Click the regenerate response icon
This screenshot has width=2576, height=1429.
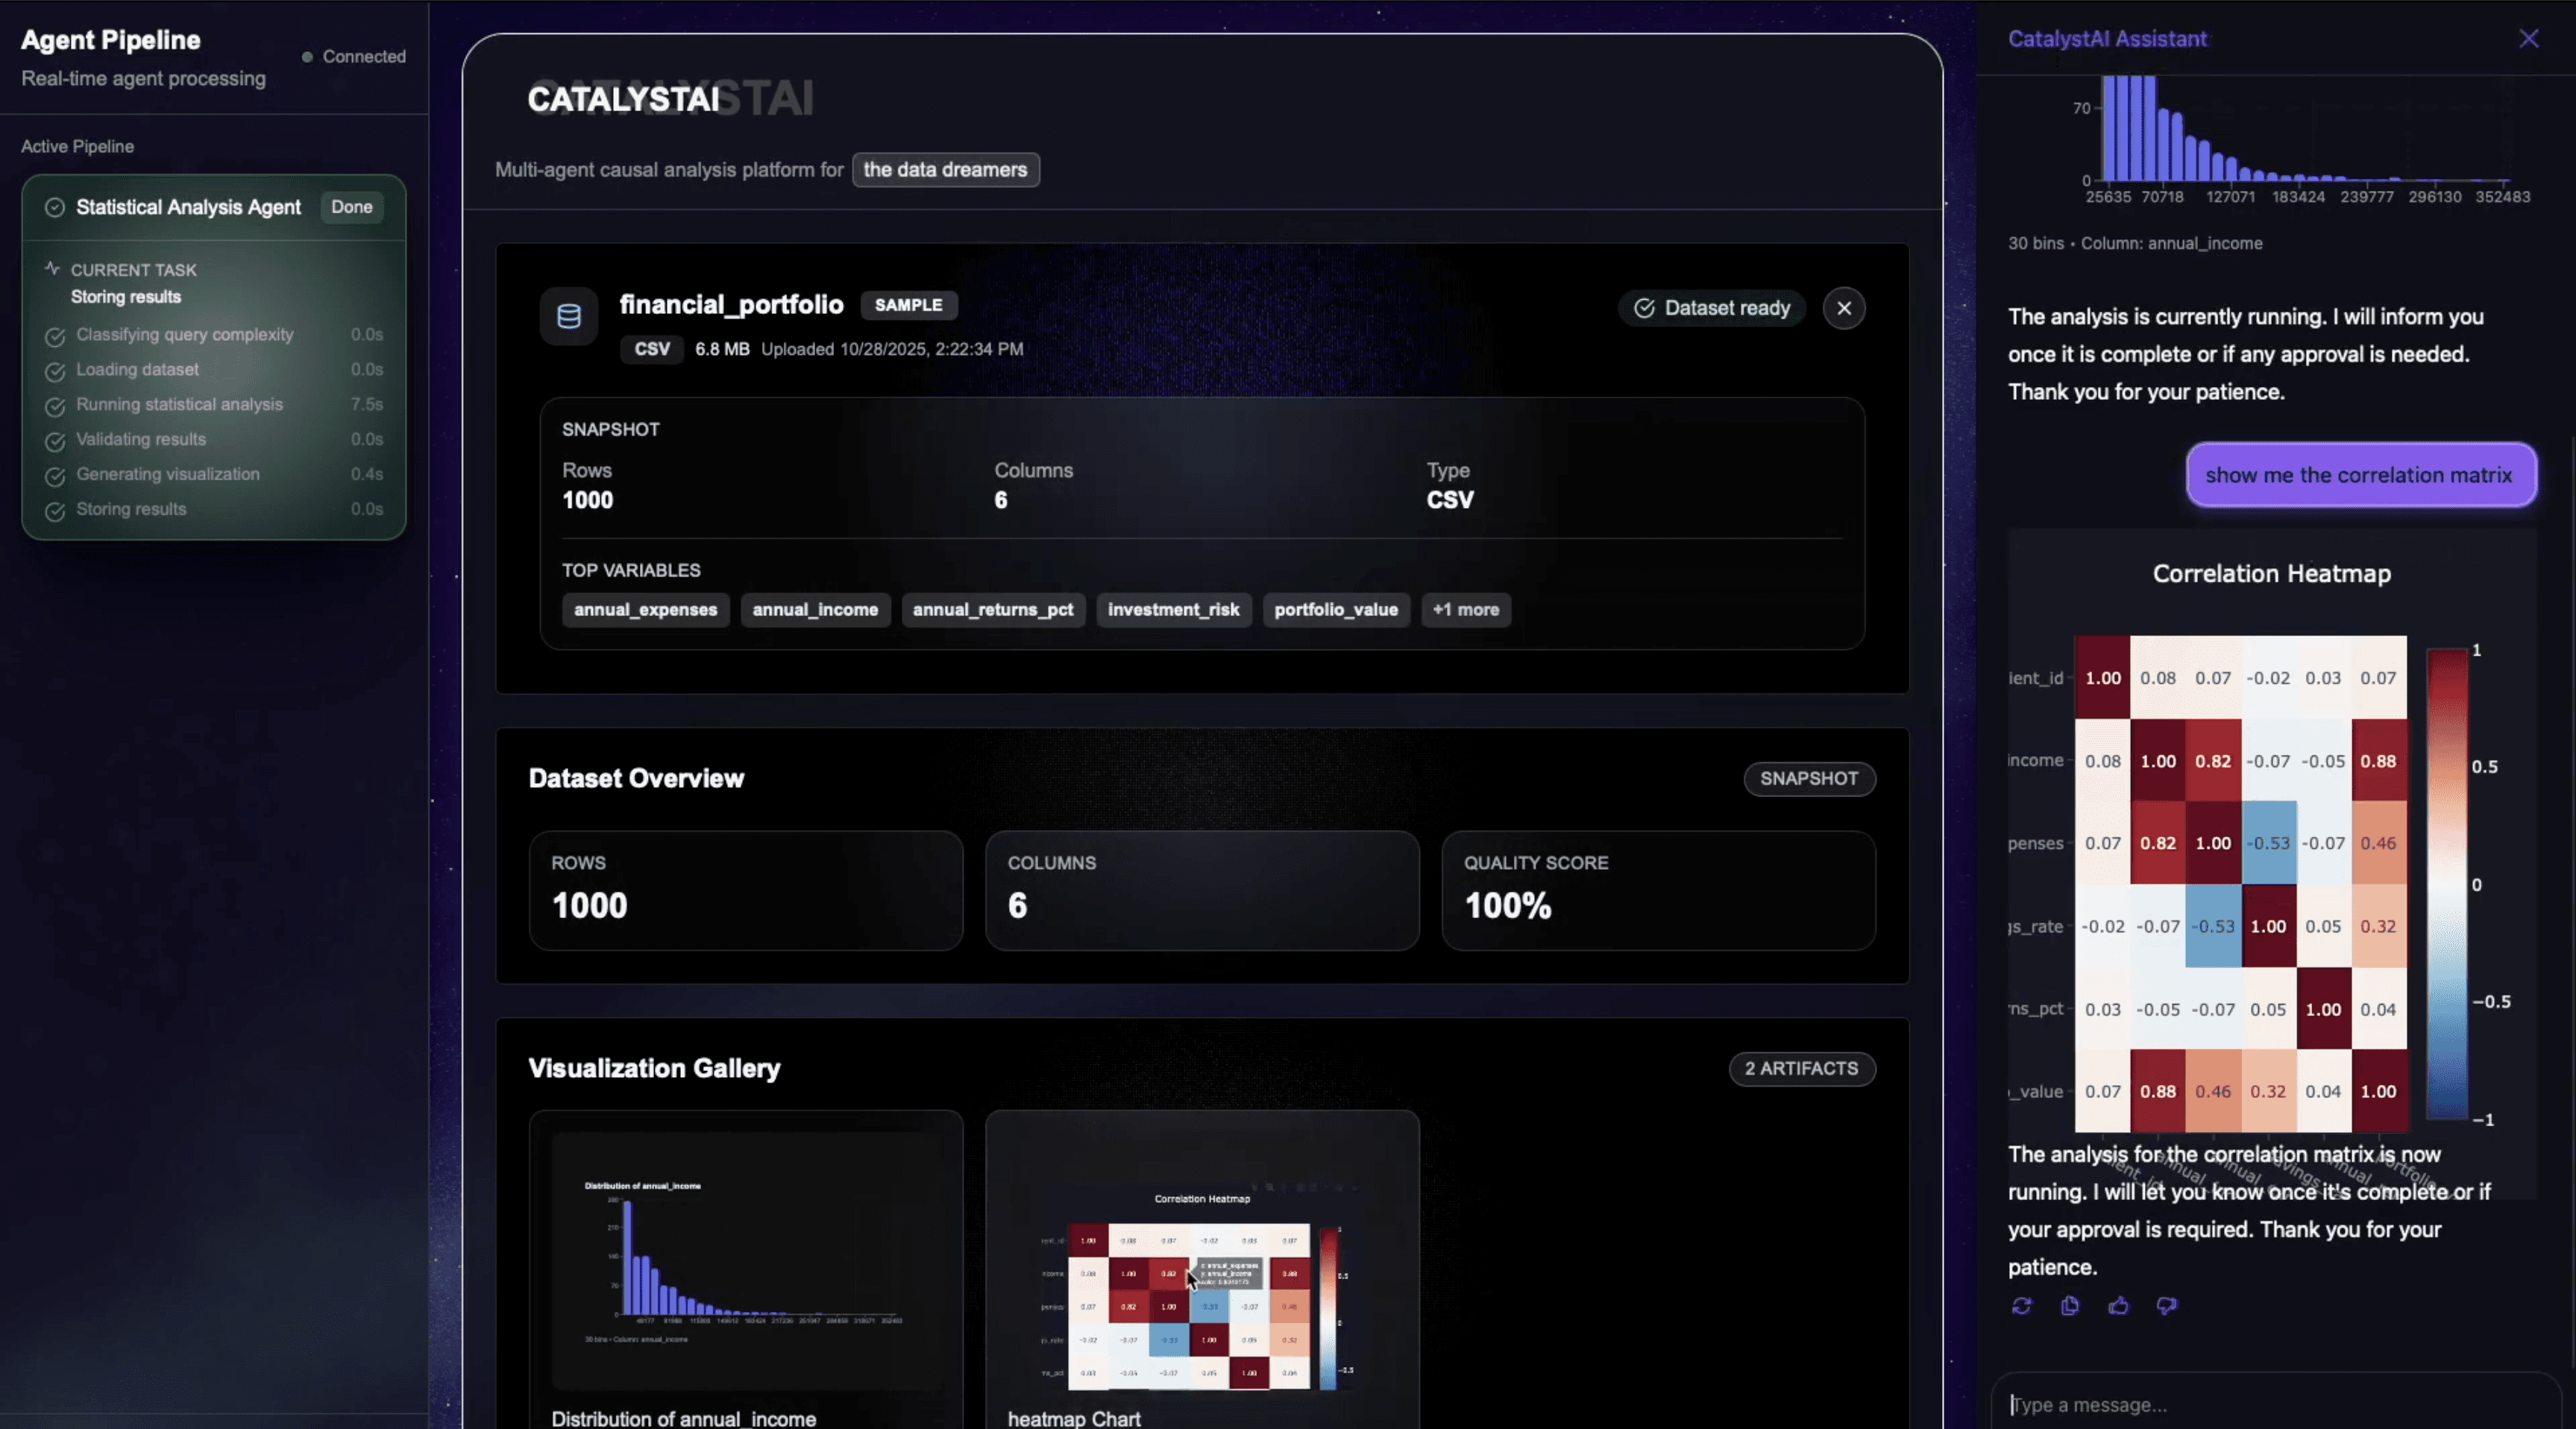pos(2021,1306)
